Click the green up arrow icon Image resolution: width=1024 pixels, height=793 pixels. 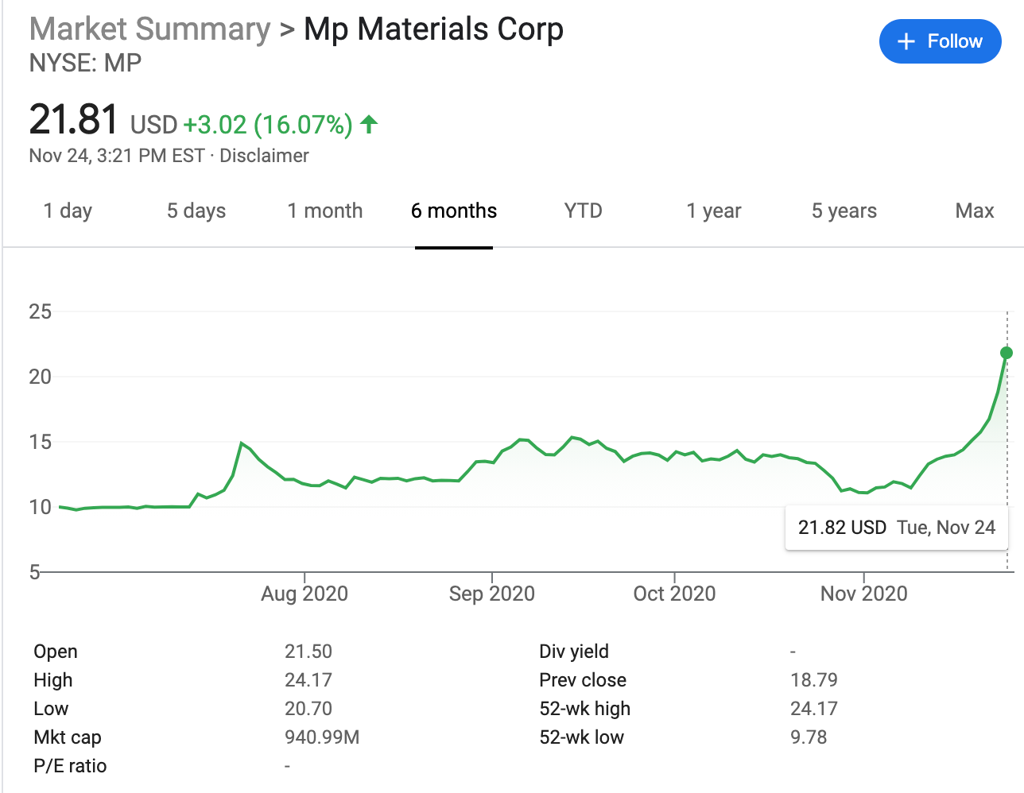tap(369, 124)
